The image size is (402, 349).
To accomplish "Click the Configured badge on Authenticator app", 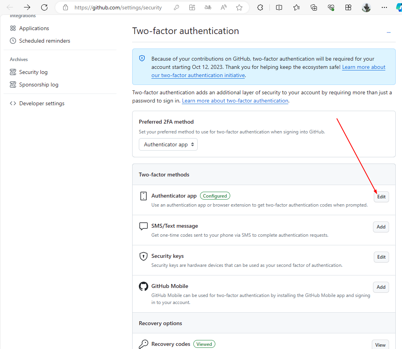I will [215, 196].
